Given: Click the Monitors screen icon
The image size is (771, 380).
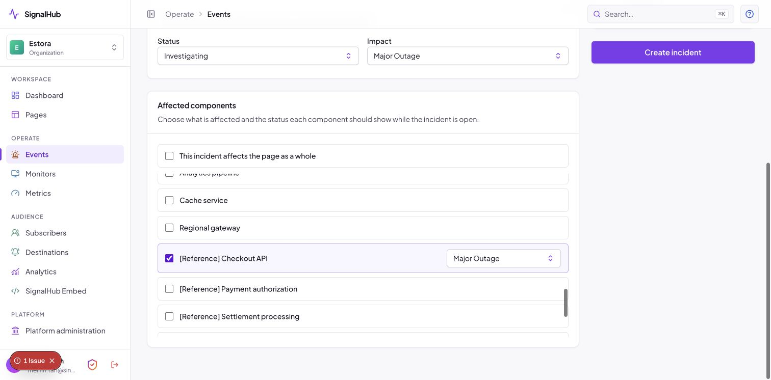Looking at the screenshot, I should (x=15, y=174).
